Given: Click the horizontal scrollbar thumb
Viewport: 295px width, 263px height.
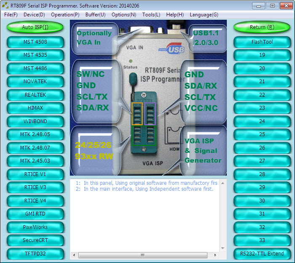Looking at the screenshot, I should click(143, 255).
